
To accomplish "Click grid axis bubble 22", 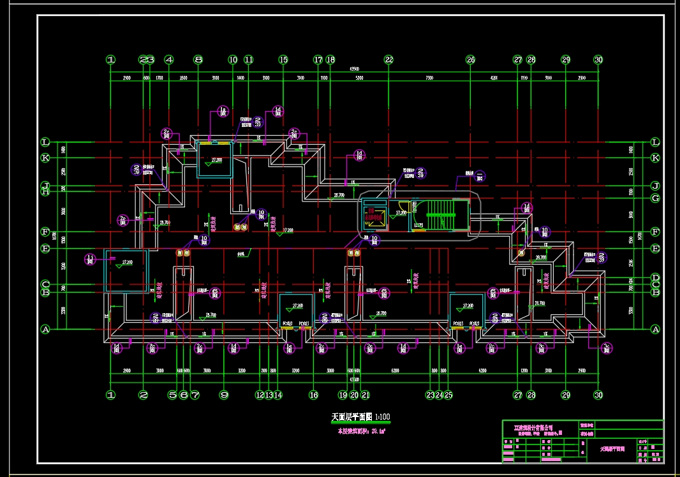I will 388,60.
